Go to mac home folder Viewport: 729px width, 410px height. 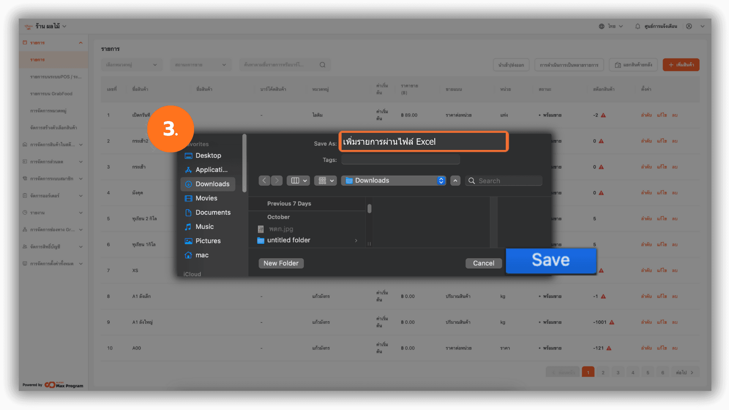[202, 255]
